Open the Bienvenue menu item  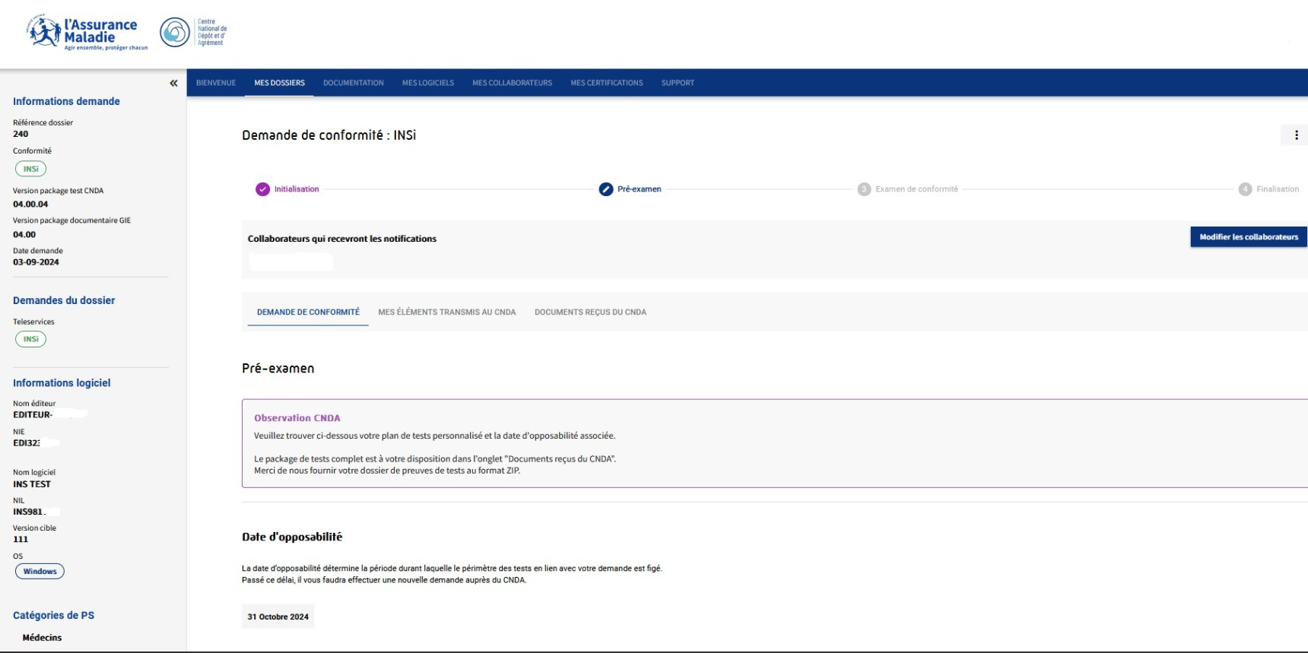point(216,83)
